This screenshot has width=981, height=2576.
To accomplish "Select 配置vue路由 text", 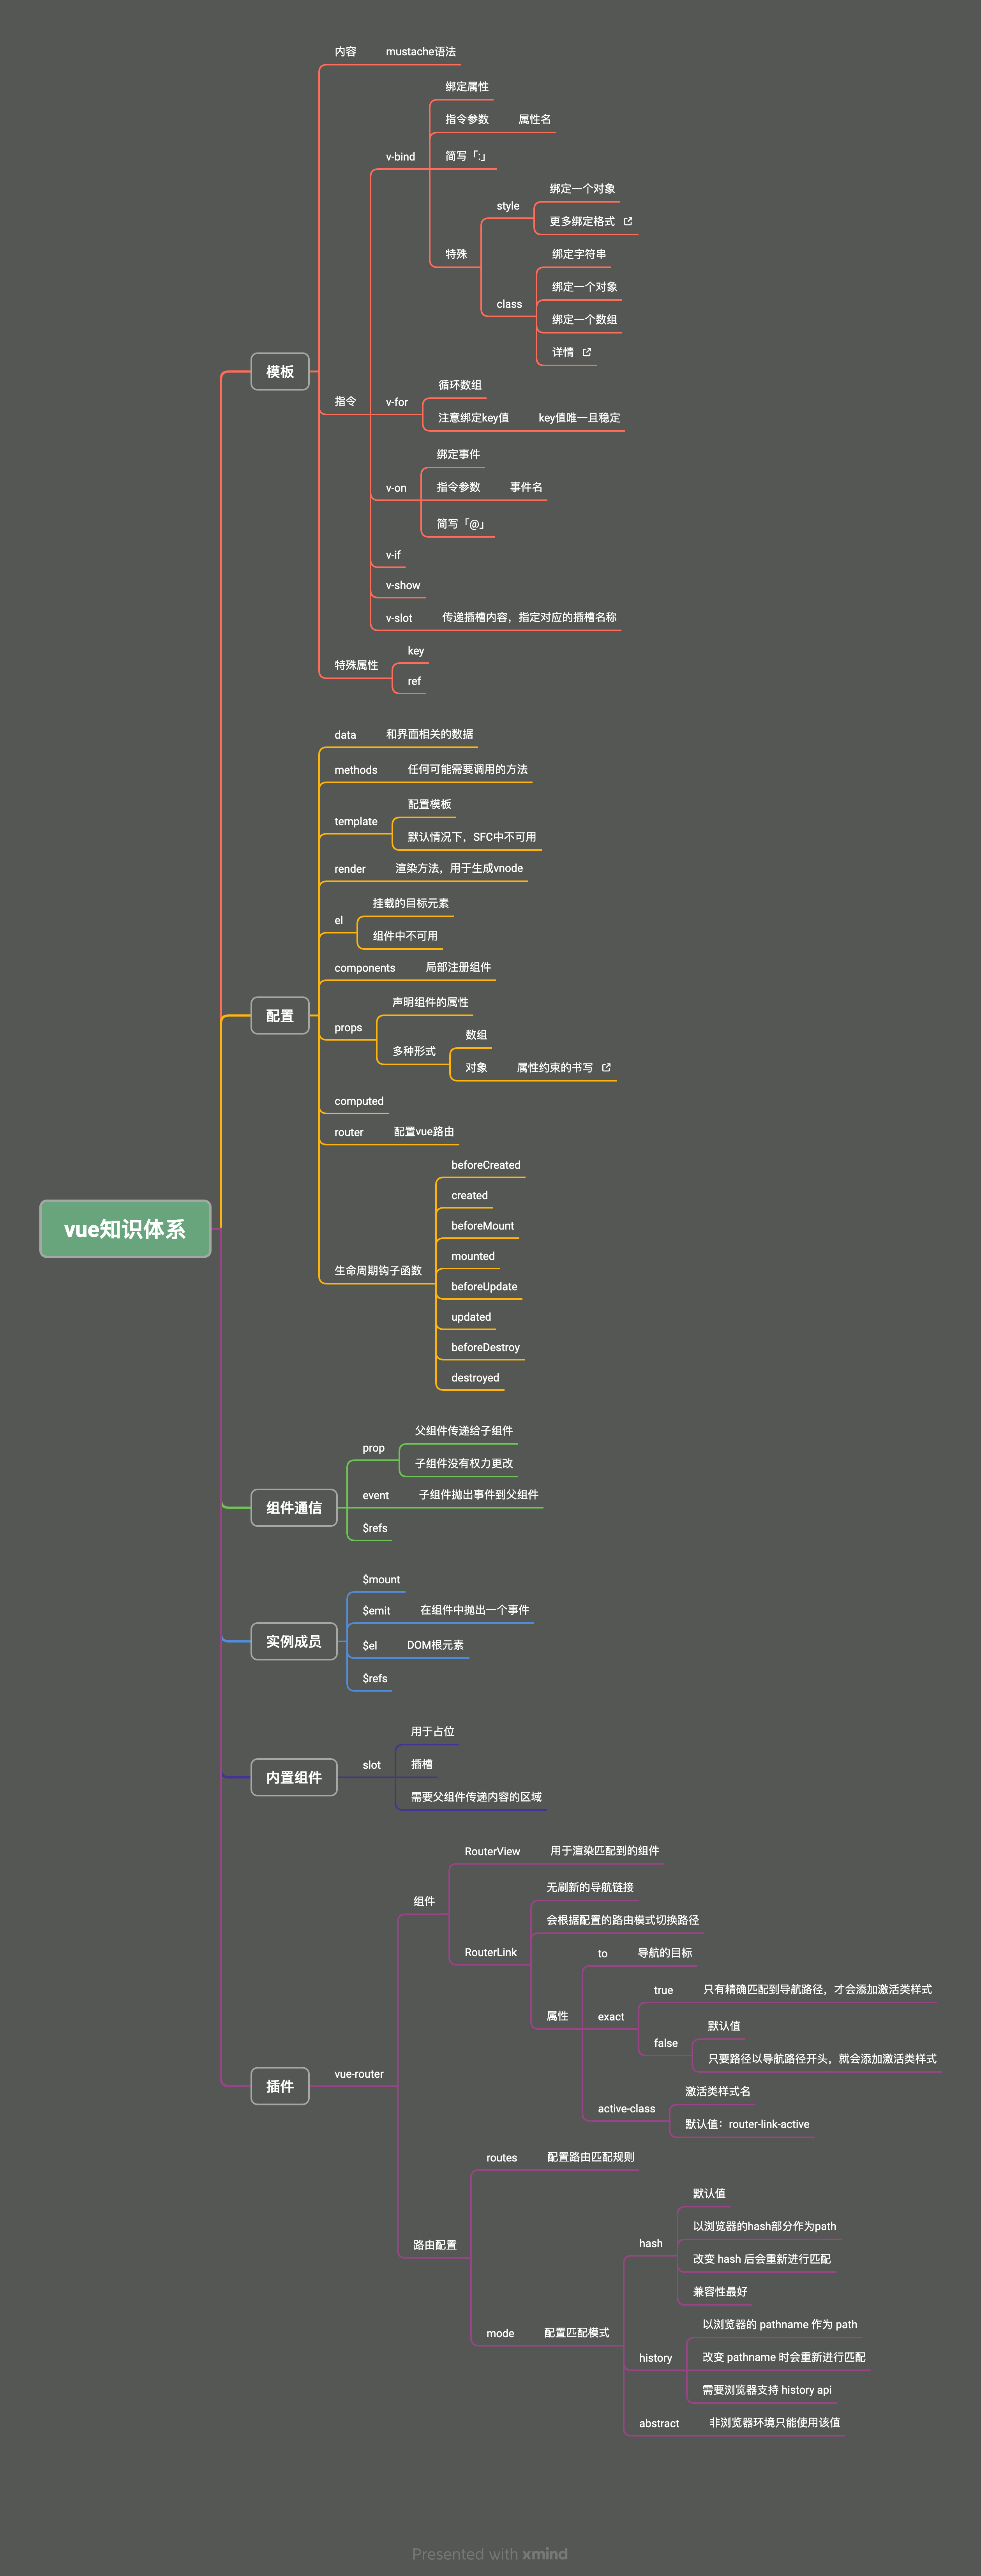I will [x=424, y=1132].
